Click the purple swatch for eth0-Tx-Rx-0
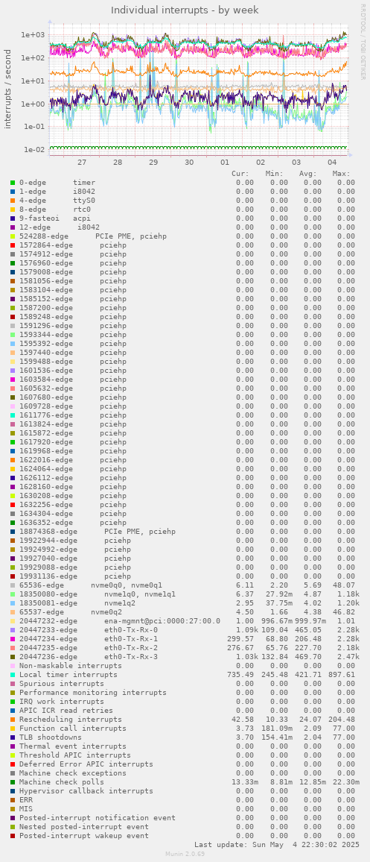370x862 pixels. (x=13, y=630)
